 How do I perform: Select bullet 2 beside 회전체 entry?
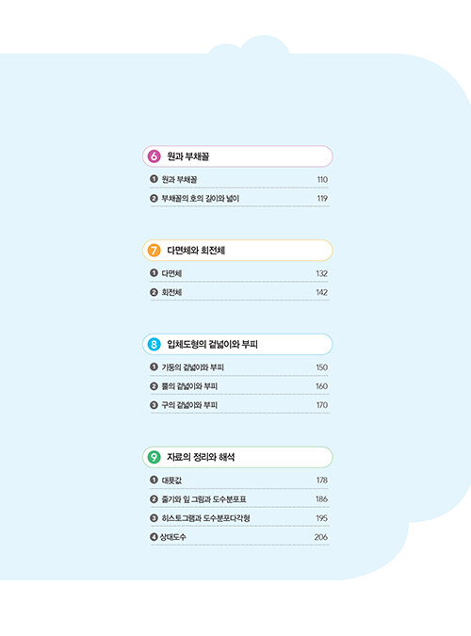coord(154,292)
